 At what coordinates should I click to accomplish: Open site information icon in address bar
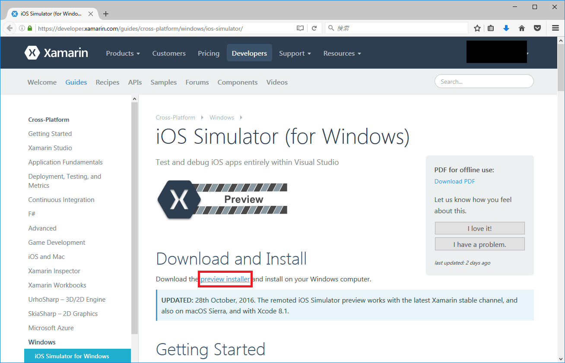click(x=22, y=28)
